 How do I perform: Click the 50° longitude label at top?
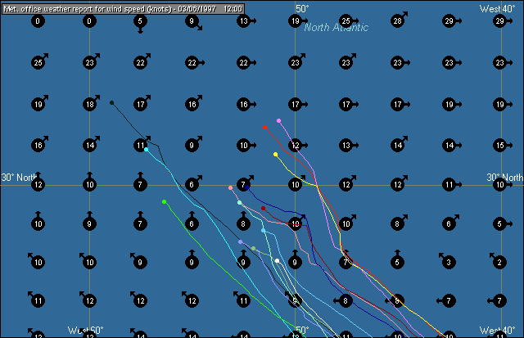302,9
